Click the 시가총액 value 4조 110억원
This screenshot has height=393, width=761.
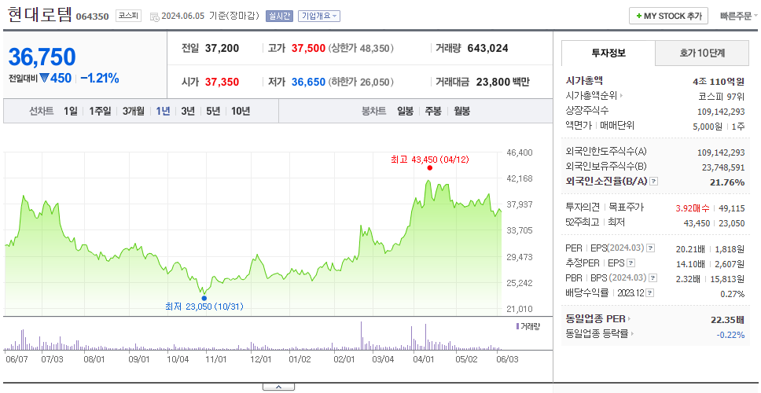(719, 82)
